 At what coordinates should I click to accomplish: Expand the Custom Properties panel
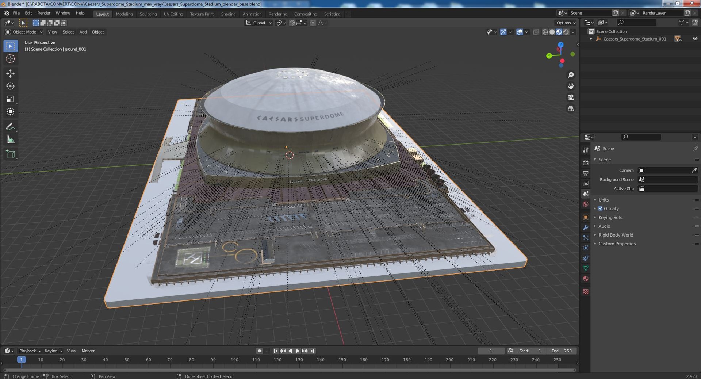(x=617, y=244)
